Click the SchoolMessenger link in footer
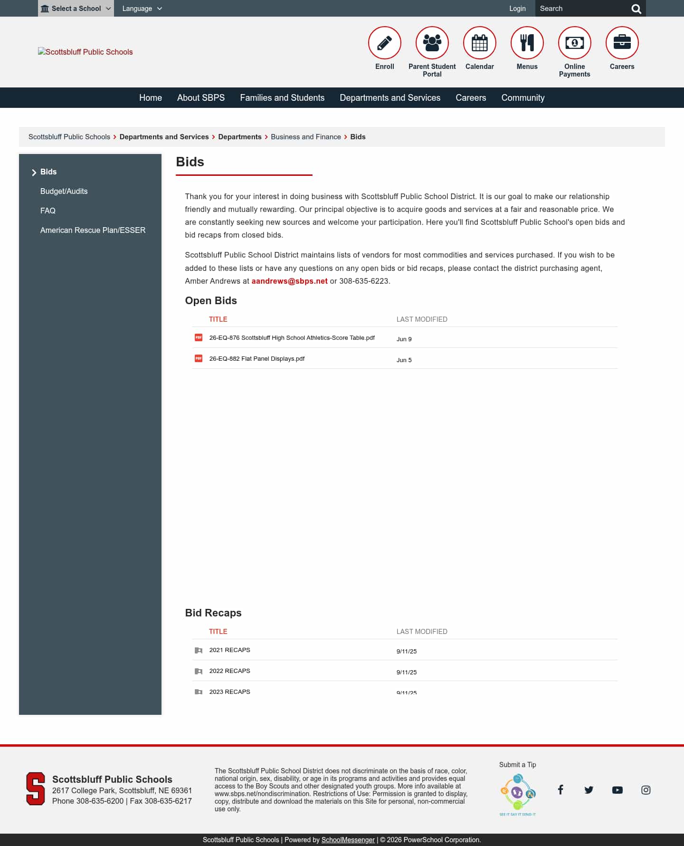This screenshot has width=684, height=846. [348, 840]
